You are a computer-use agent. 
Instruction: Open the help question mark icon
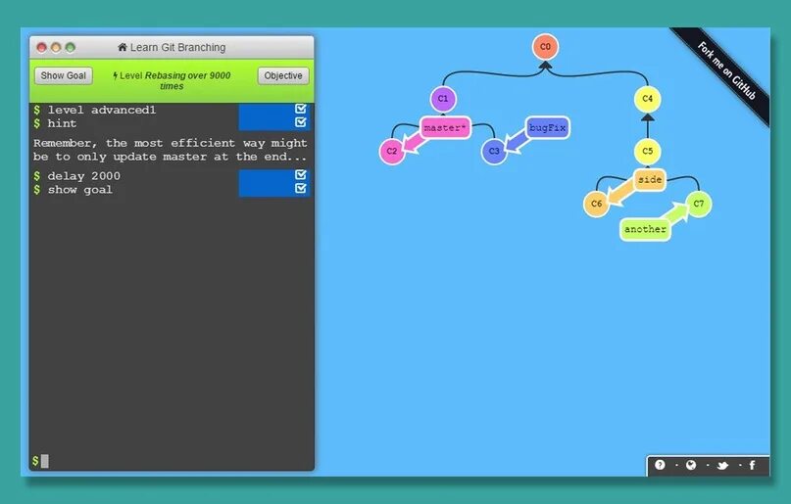[x=660, y=465]
